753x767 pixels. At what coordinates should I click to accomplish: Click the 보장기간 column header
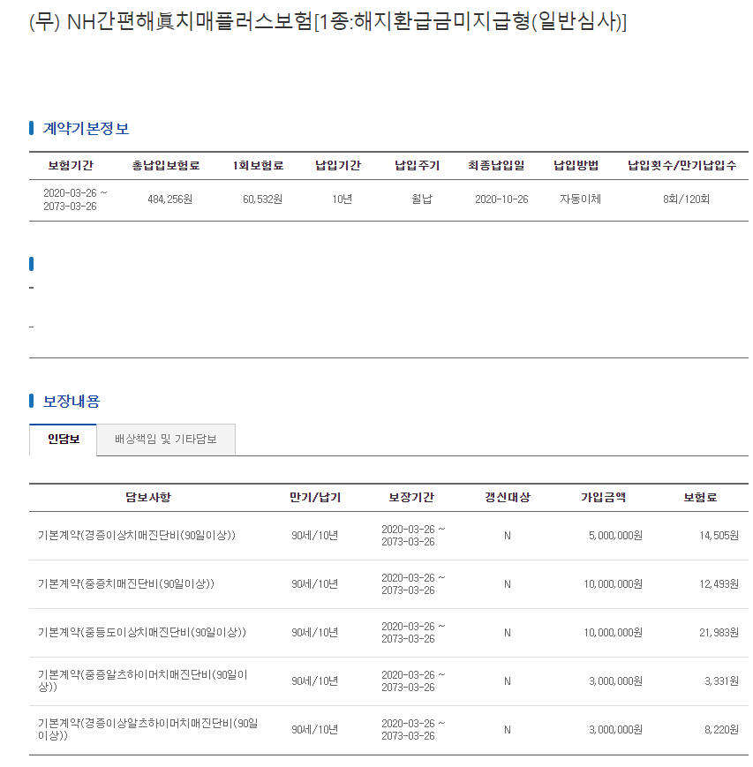click(411, 498)
